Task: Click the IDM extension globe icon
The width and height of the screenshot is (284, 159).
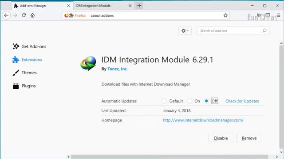Action: pyautogui.click(x=88, y=63)
